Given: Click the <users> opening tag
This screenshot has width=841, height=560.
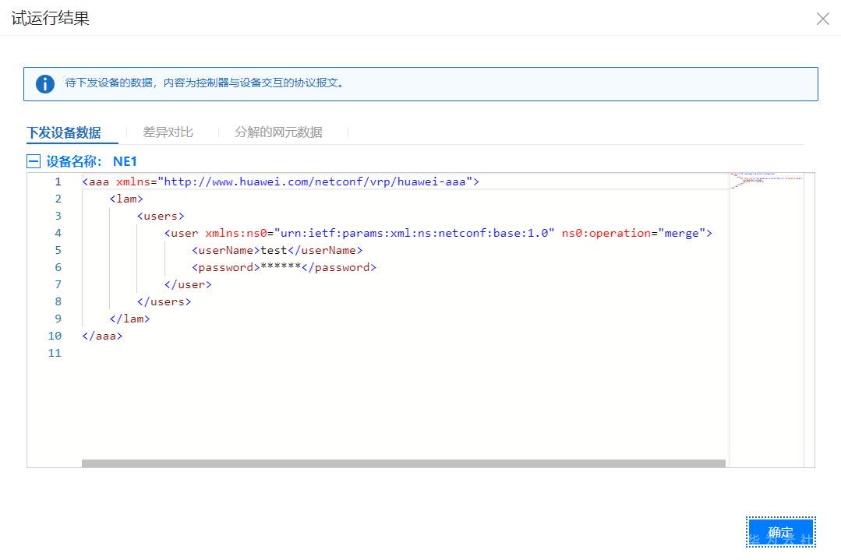Looking at the screenshot, I should coord(161,216).
